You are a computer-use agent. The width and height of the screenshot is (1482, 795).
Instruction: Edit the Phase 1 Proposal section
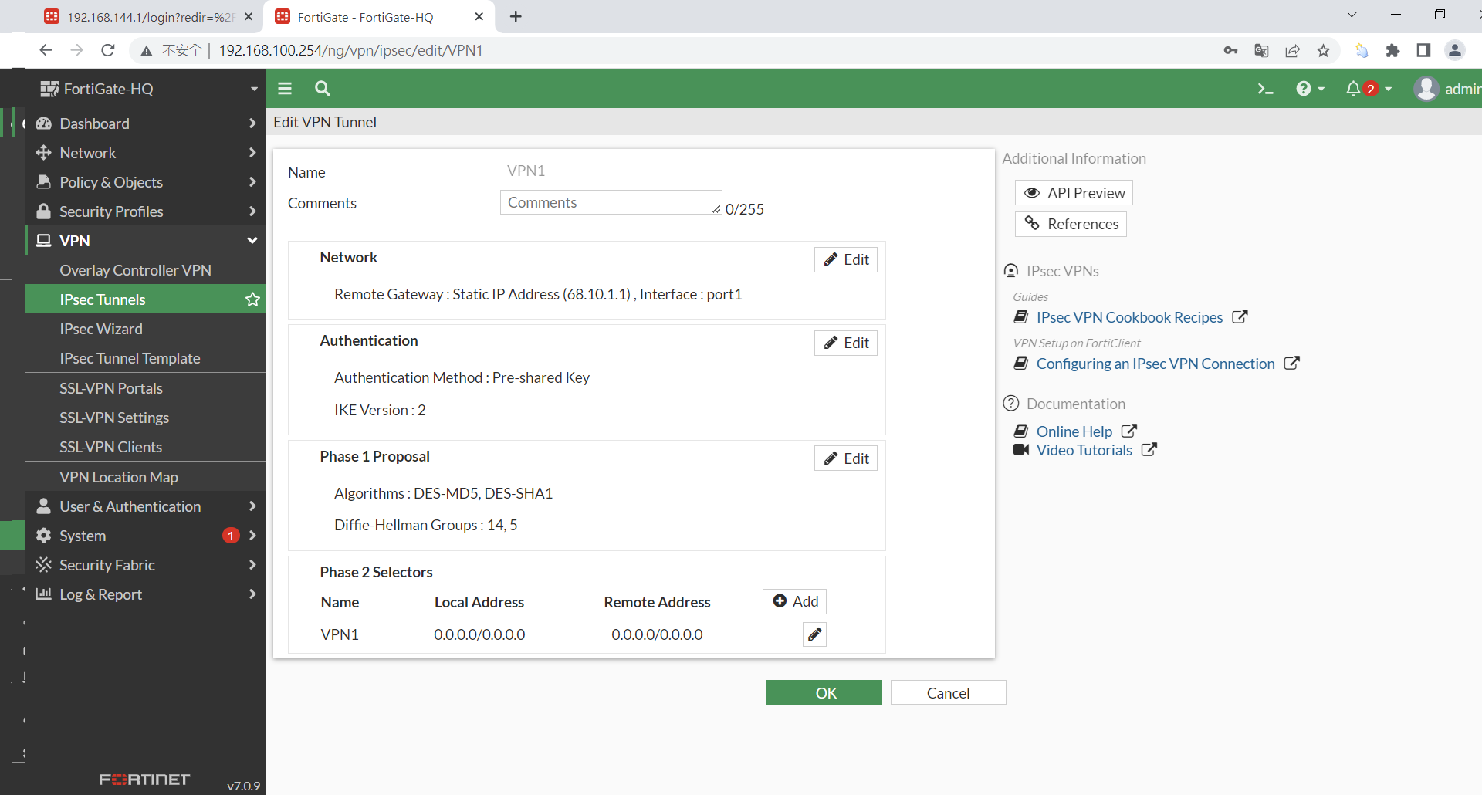pos(846,458)
